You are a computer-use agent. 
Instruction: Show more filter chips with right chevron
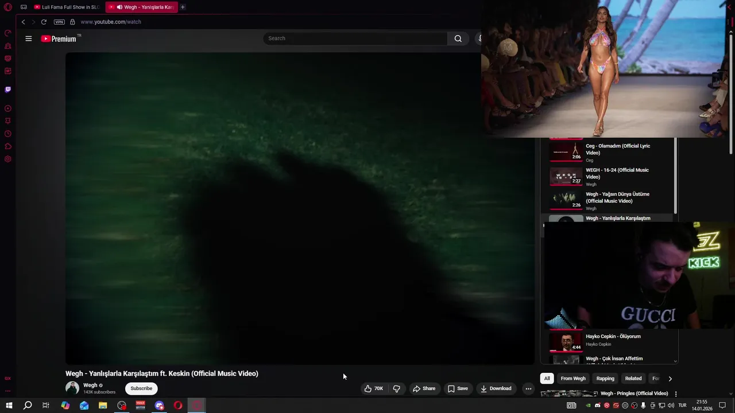pyautogui.click(x=670, y=379)
